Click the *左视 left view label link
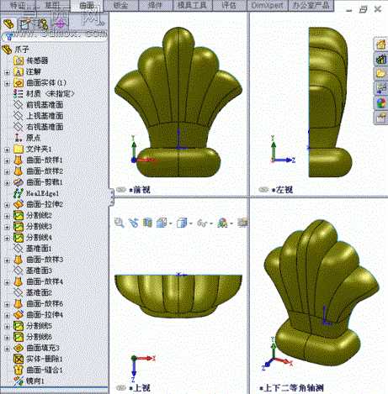 [x=282, y=190]
